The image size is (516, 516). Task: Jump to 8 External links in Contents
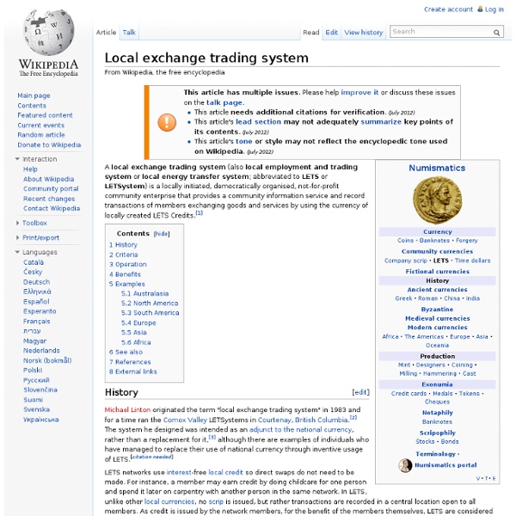(x=133, y=372)
